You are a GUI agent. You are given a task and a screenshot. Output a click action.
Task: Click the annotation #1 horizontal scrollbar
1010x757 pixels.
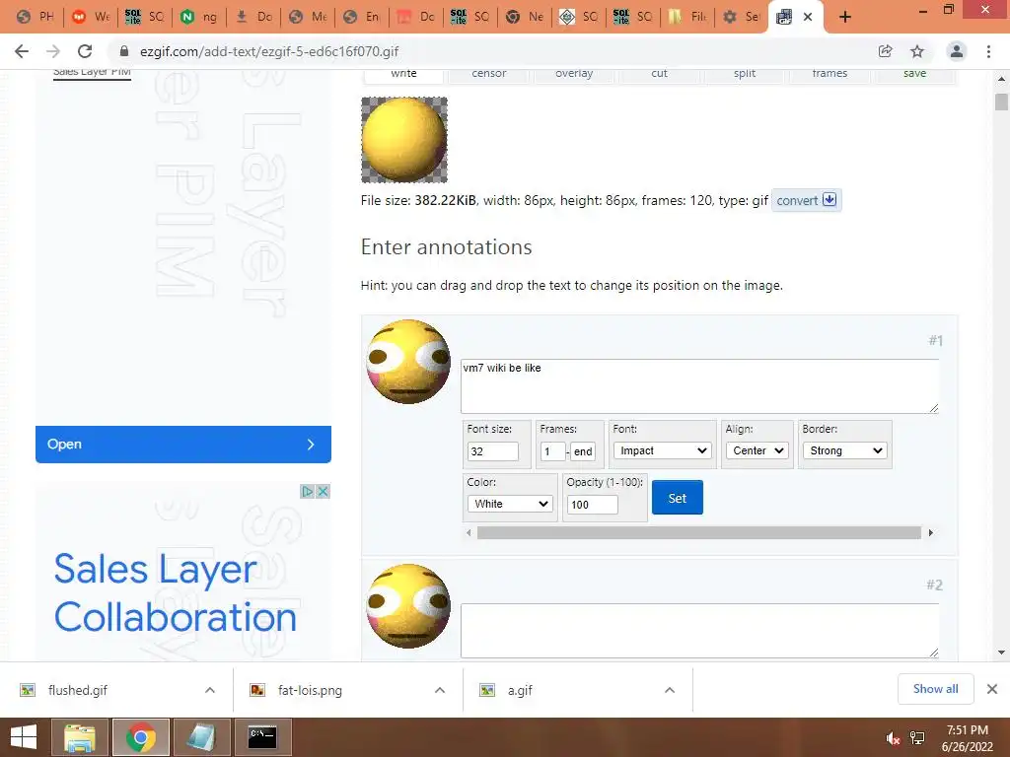click(699, 532)
